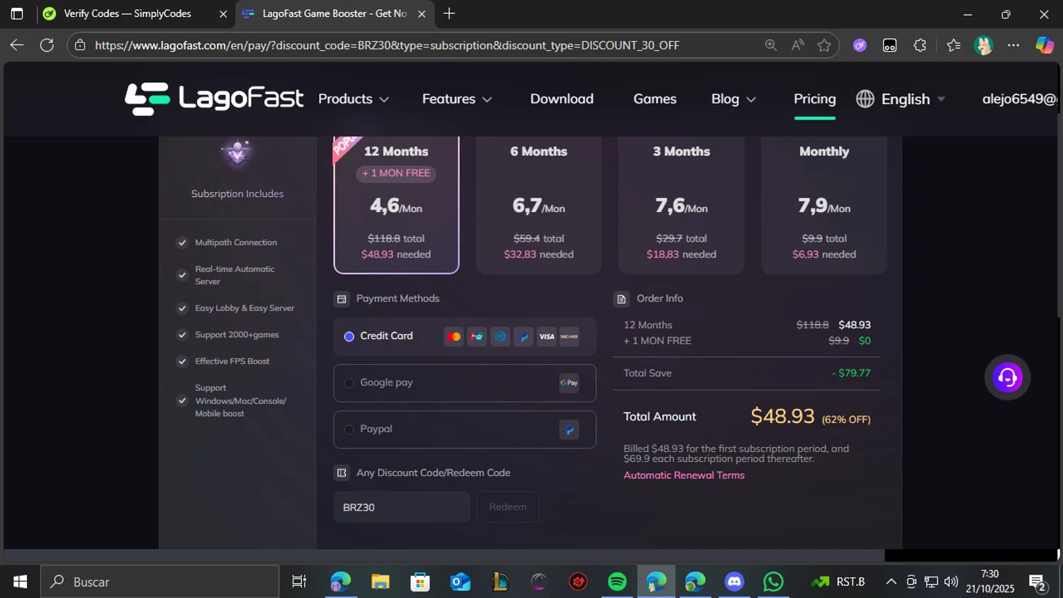Open the alejo6549 account menu

[x=1019, y=99]
